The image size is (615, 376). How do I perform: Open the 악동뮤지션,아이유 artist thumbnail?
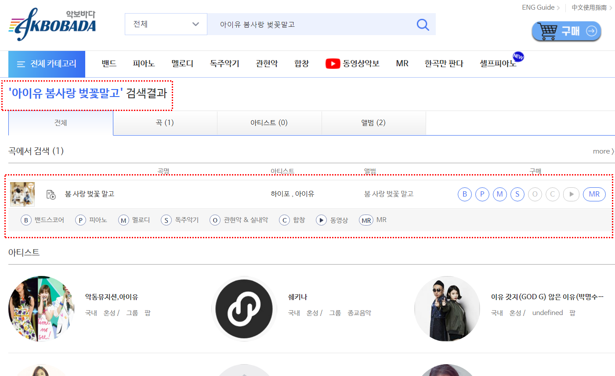click(41, 309)
